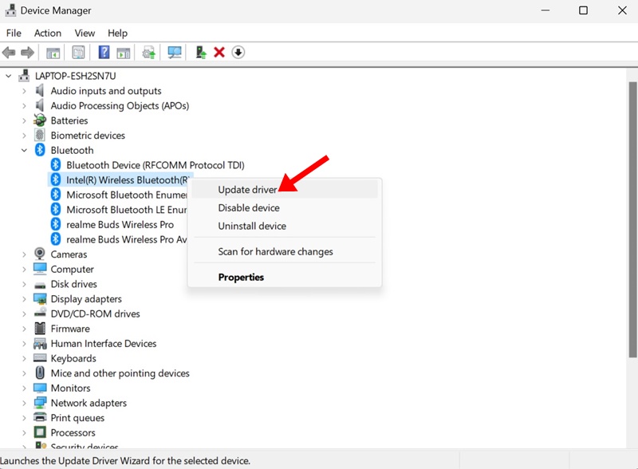Image resolution: width=638 pixels, height=469 pixels.
Task: Click Enable device green arrow toolbar icon
Action: pyautogui.click(x=201, y=53)
